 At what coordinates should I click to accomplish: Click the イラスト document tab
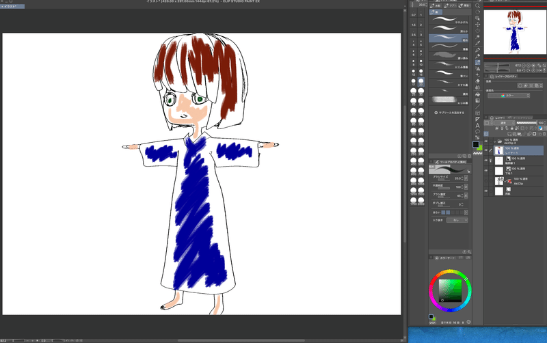tap(12, 6)
